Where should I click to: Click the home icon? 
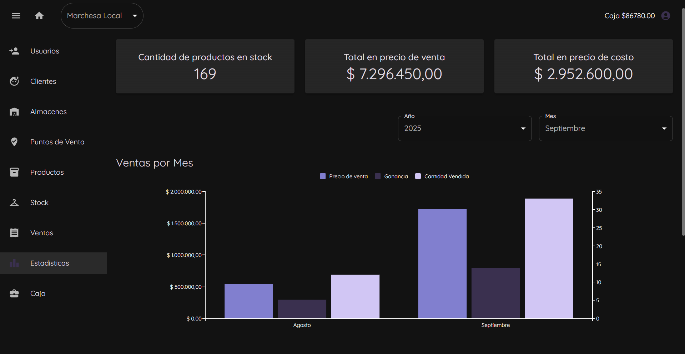click(x=39, y=16)
